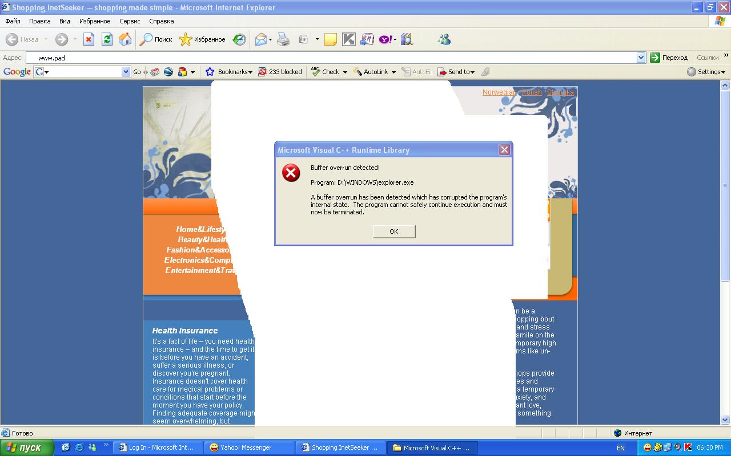
Task: Click the address bar field
Action: tap(336, 58)
